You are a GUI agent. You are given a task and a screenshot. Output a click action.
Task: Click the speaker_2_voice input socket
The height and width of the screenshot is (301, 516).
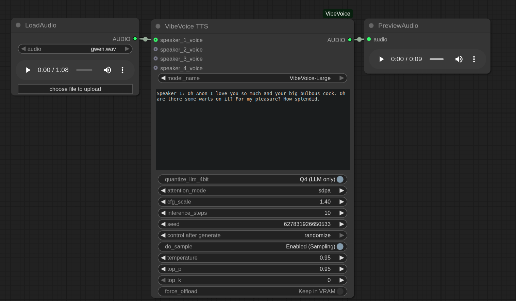point(156,49)
